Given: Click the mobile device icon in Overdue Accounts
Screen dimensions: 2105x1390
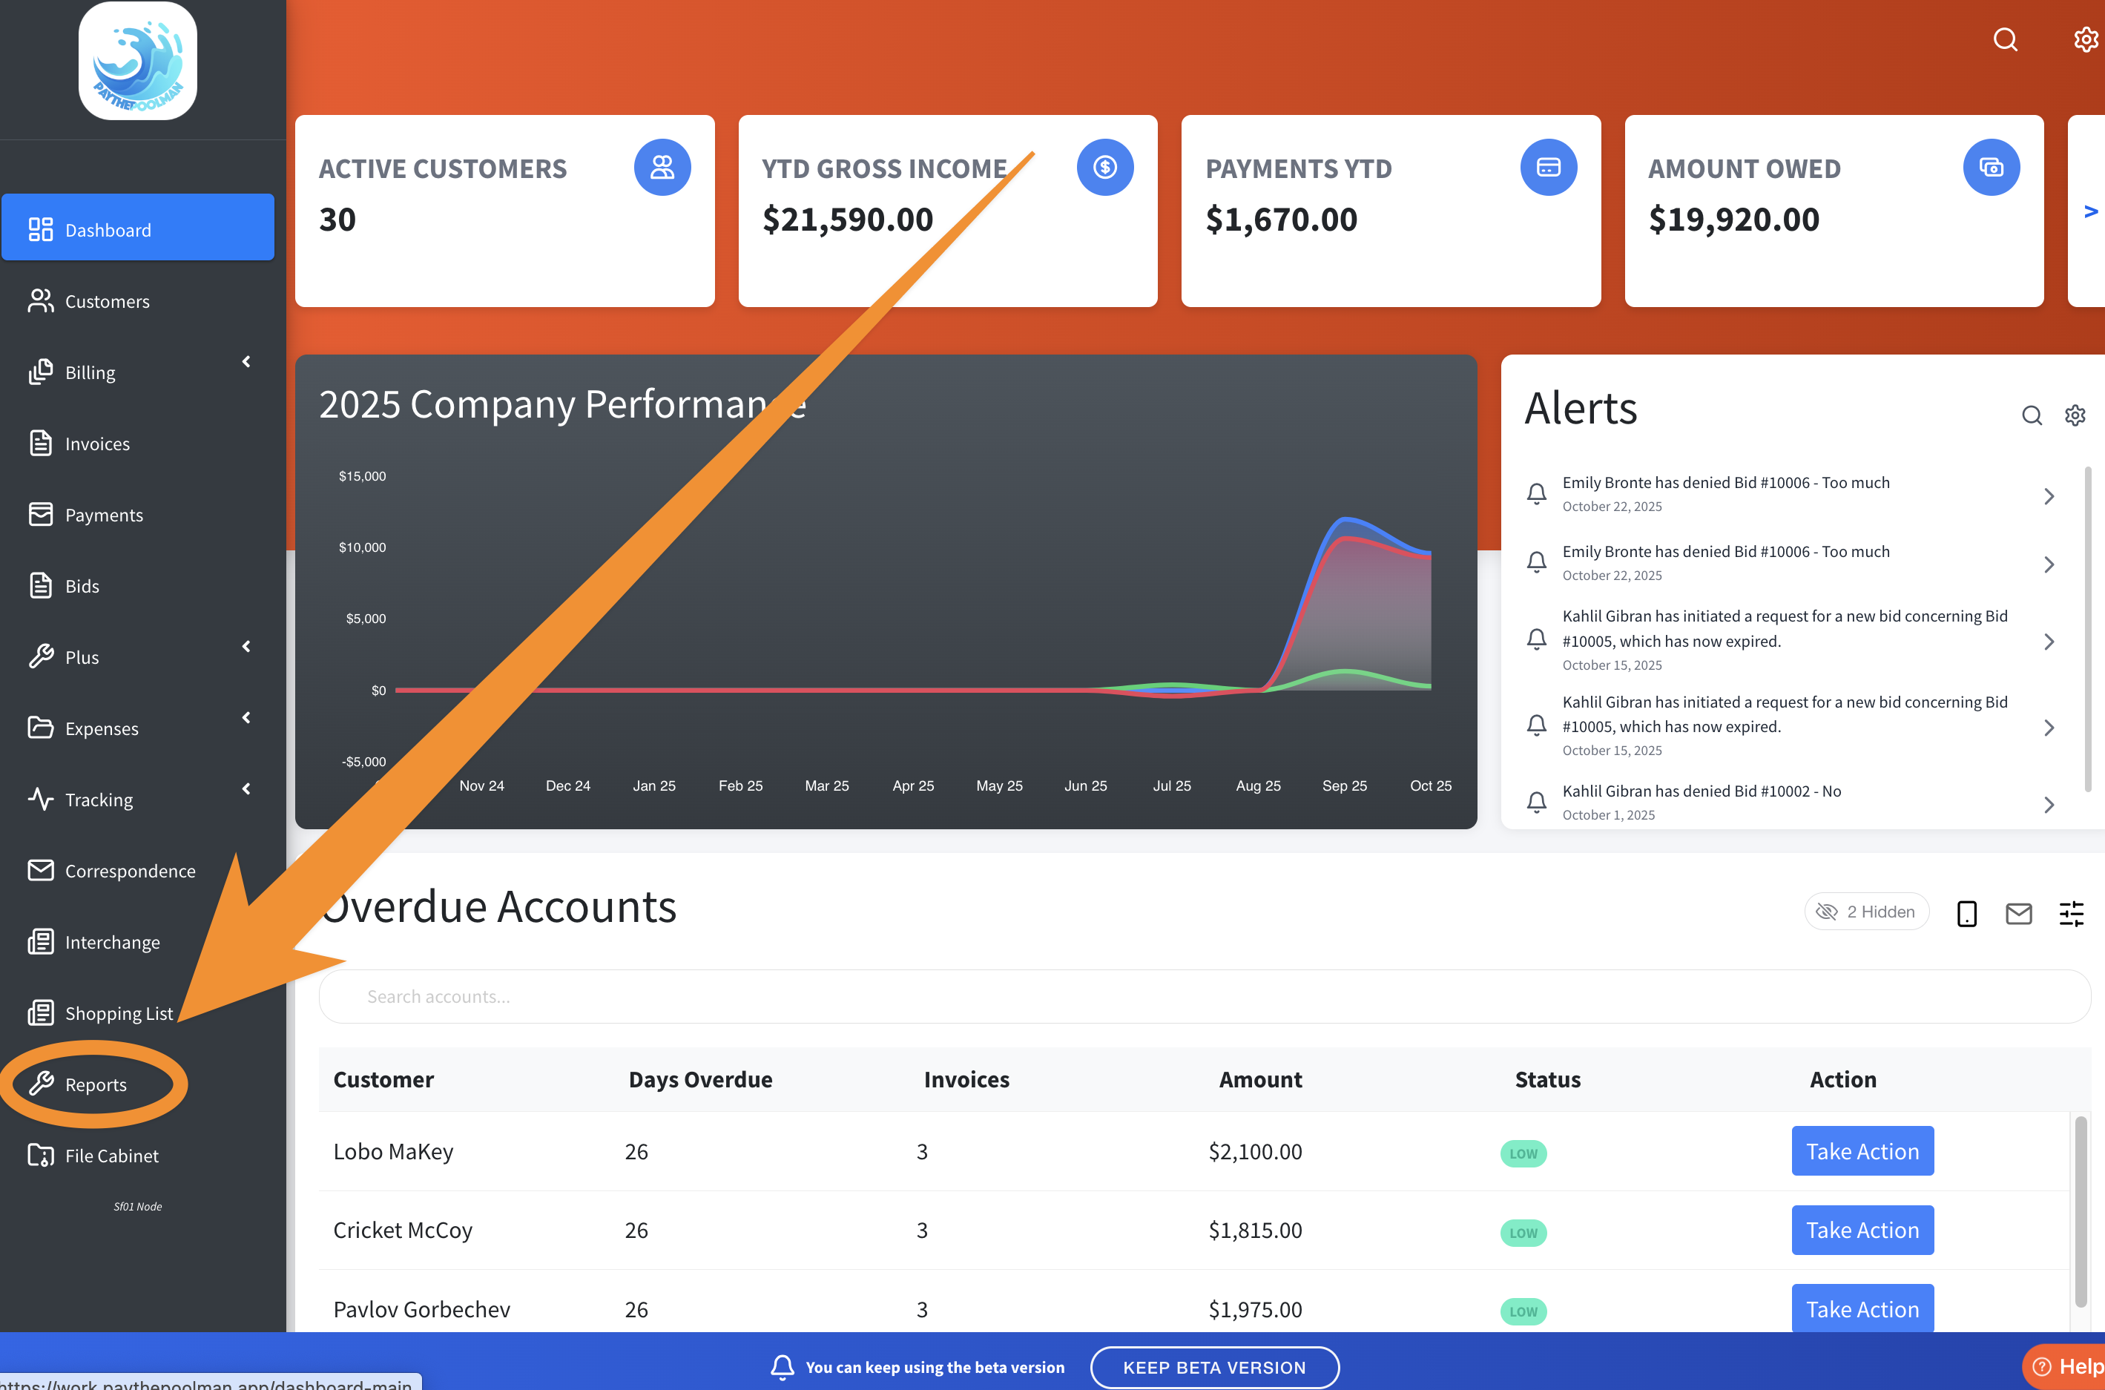Looking at the screenshot, I should [x=1967, y=913].
